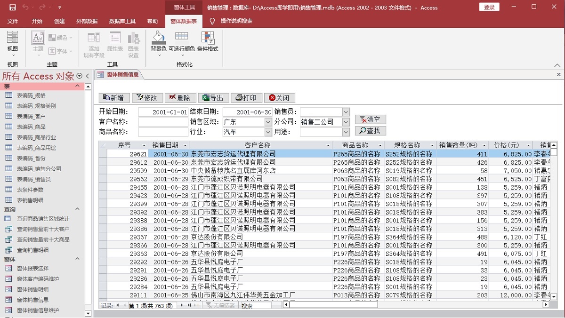Click the 客户名称 input field

coord(163,122)
